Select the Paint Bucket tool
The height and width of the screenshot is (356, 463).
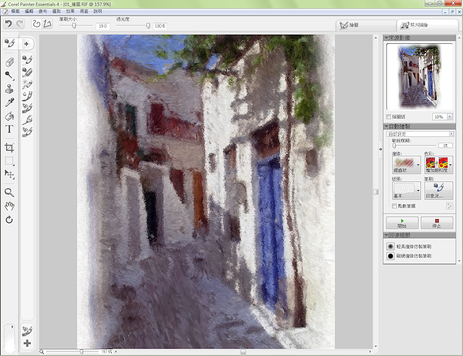tap(9, 116)
